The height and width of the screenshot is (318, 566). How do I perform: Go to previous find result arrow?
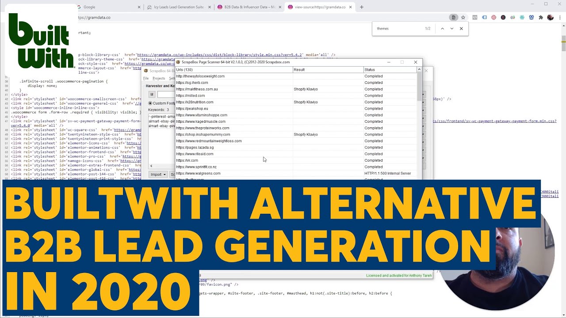coord(442,29)
